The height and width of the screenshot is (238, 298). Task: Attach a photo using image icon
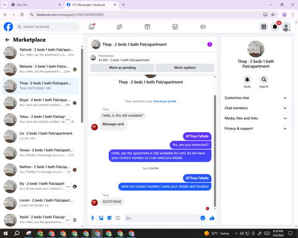[x=101, y=218]
